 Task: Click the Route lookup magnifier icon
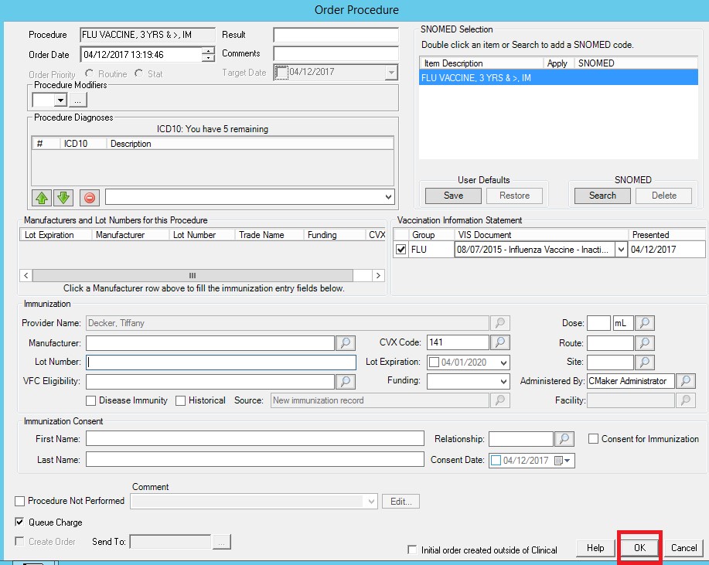click(645, 342)
